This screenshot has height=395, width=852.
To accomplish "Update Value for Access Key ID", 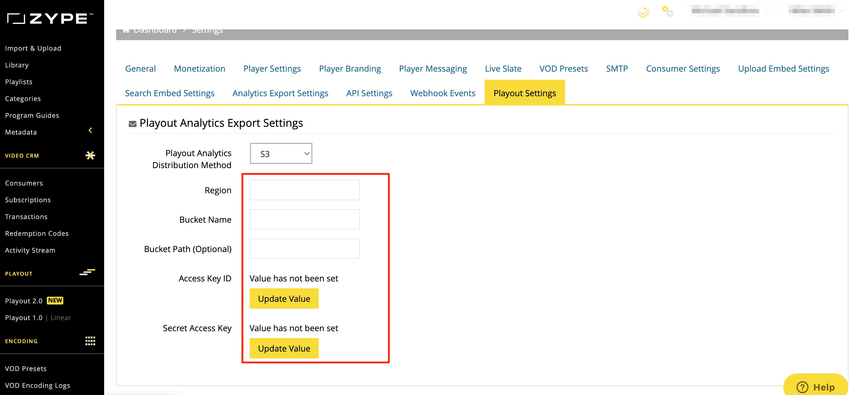I will [x=284, y=298].
